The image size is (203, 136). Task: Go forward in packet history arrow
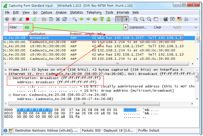click(88, 19)
